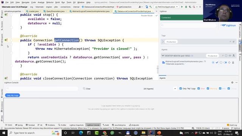
Task: Click the blue checkmark icon on log action
Action: coord(217,62)
